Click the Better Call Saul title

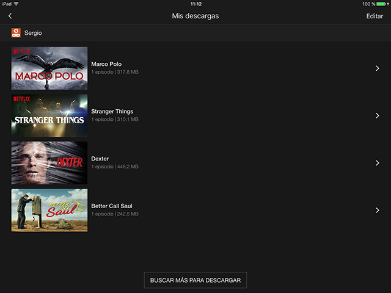point(112,206)
